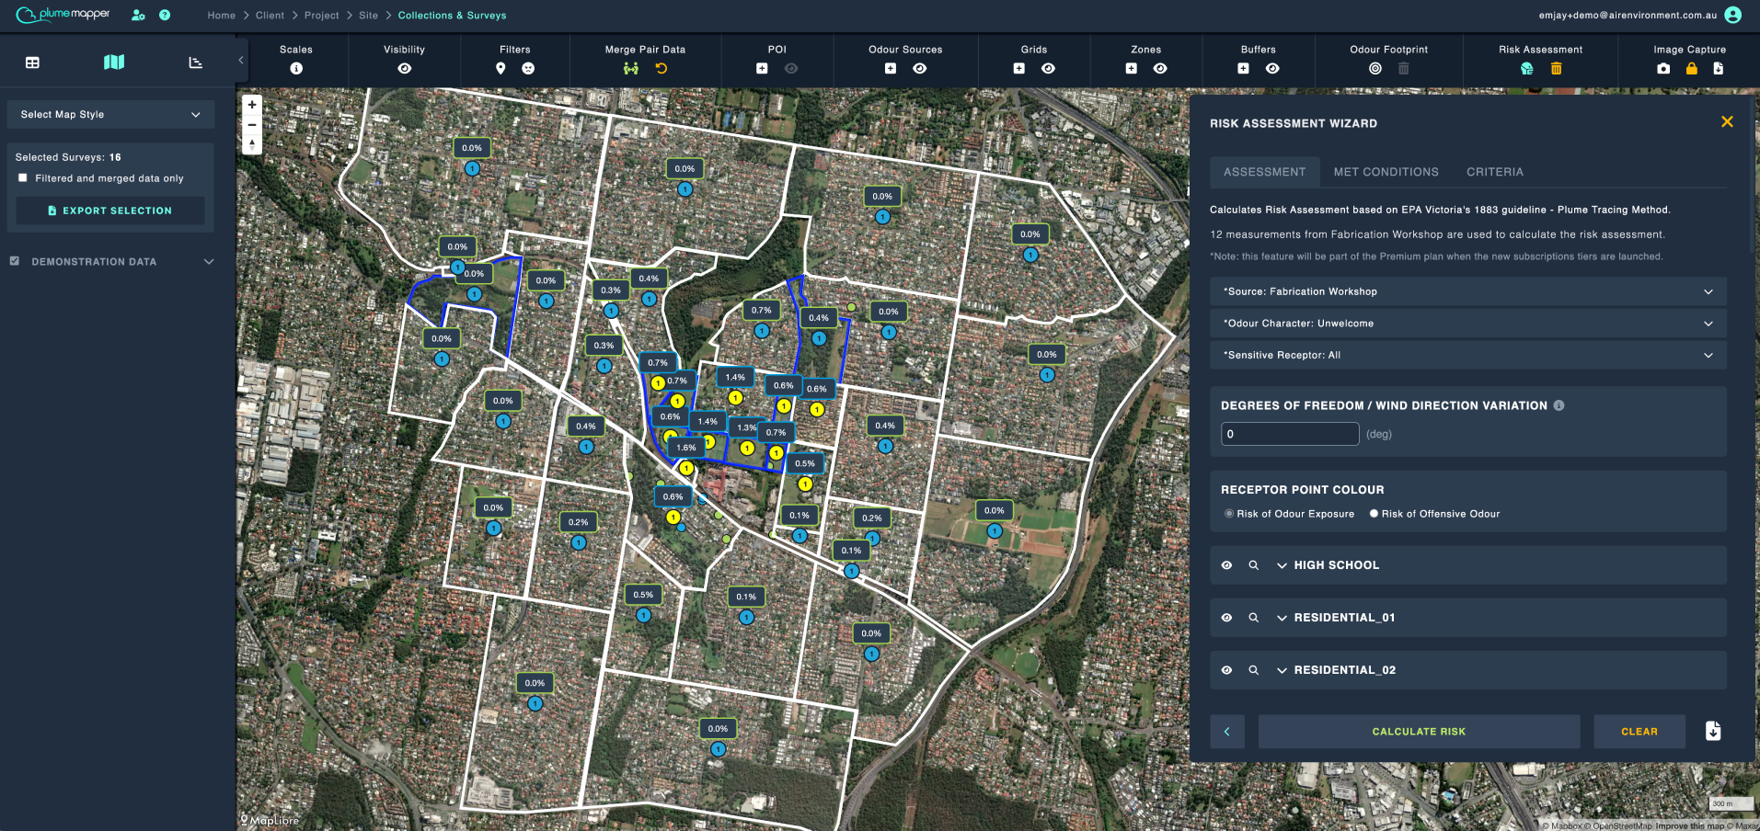Add a new Grid

click(1018, 69)
